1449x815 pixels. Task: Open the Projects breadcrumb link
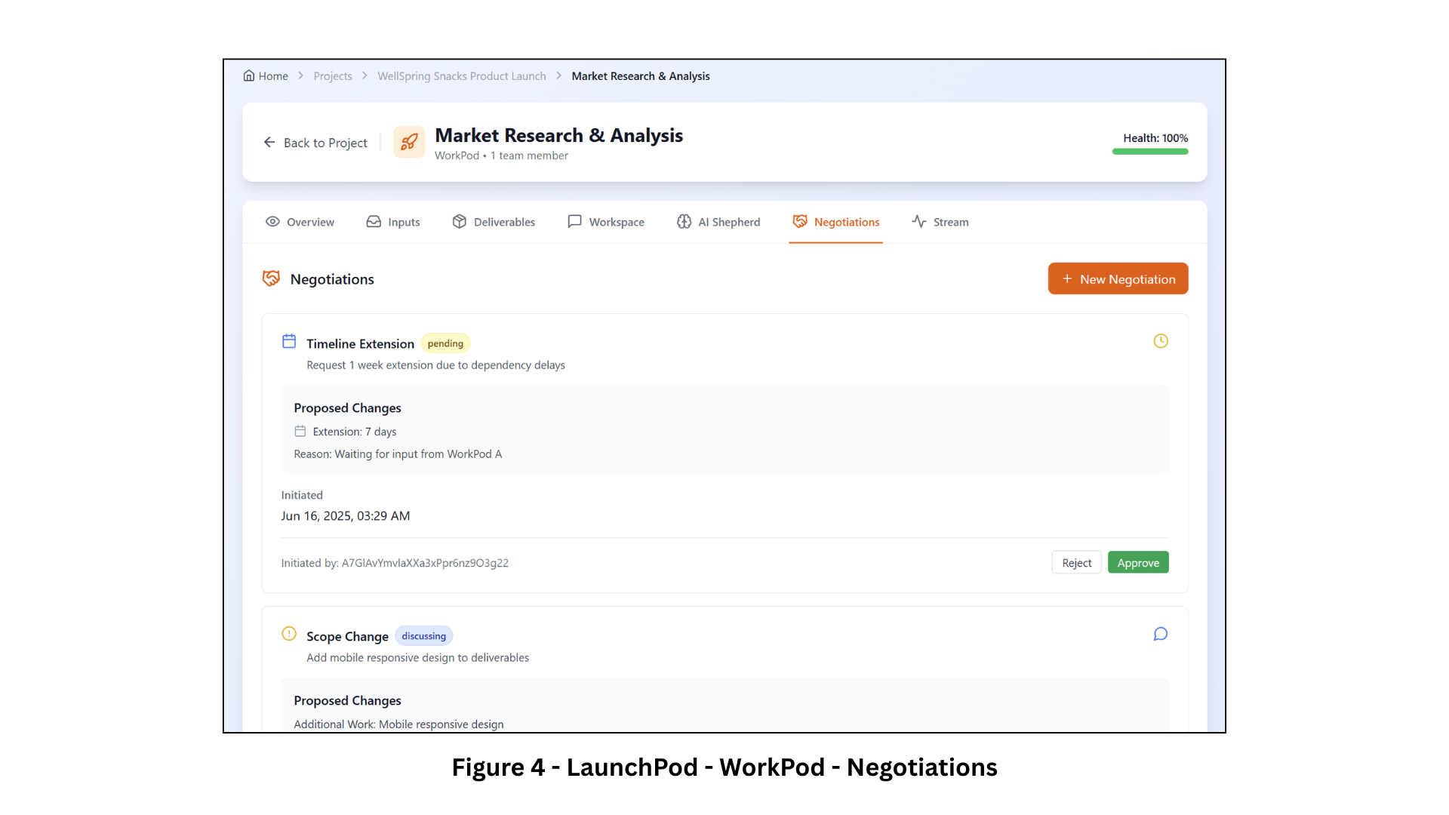pyautogui.click(x=333, y=76)
